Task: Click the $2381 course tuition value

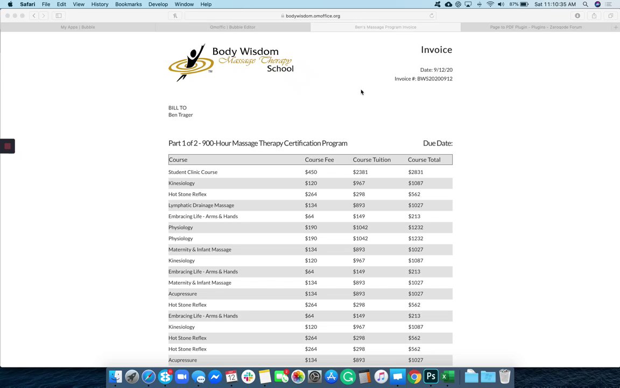Action: [x=360, y=172]
